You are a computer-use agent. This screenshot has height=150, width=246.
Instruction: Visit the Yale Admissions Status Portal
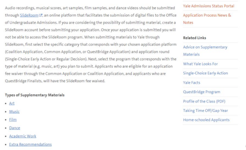coord(209,6)
